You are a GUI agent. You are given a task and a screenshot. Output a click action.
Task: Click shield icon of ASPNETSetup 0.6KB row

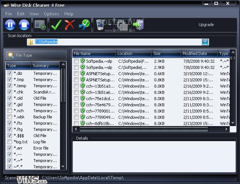[x=83, y=73]
